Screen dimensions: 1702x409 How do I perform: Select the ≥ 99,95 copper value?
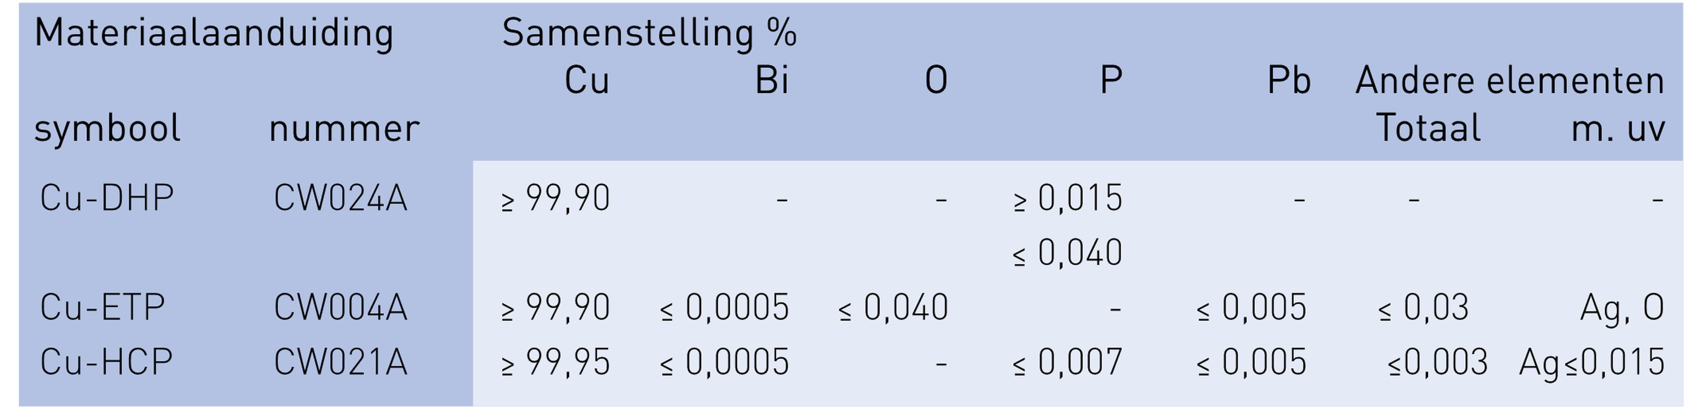(555, 363)
